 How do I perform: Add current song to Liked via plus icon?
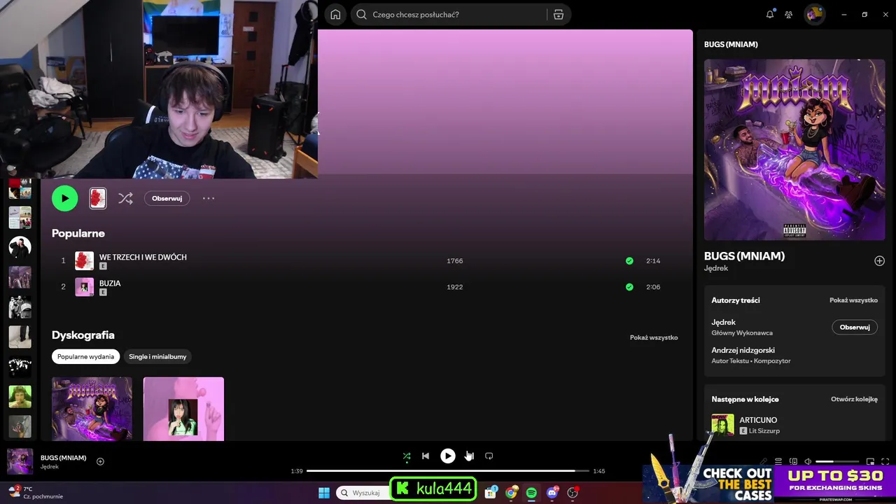click(100, 461)
